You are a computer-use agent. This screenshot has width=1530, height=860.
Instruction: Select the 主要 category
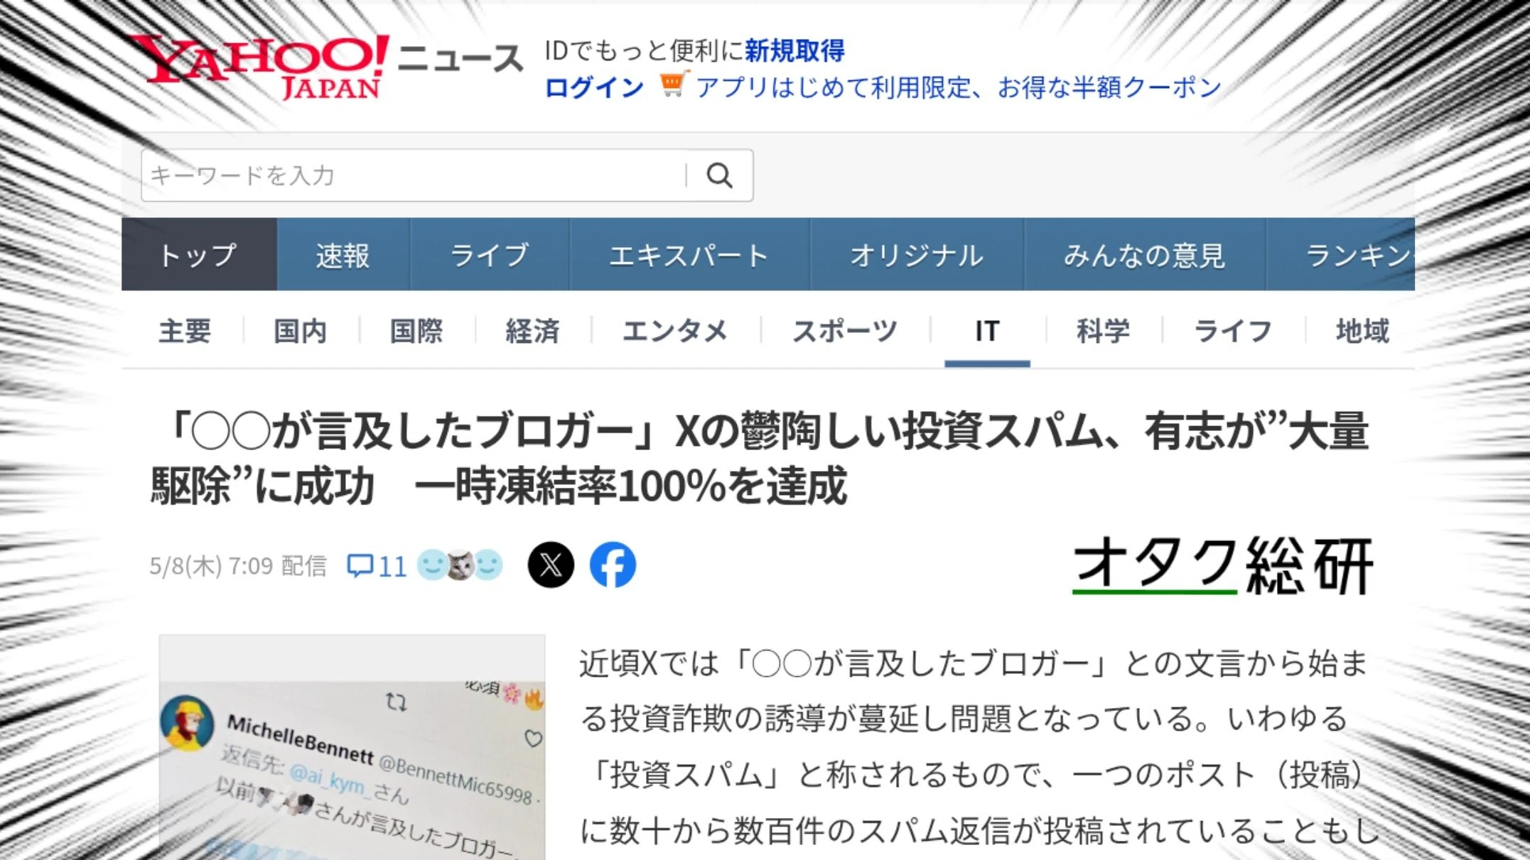click(185, 331)
